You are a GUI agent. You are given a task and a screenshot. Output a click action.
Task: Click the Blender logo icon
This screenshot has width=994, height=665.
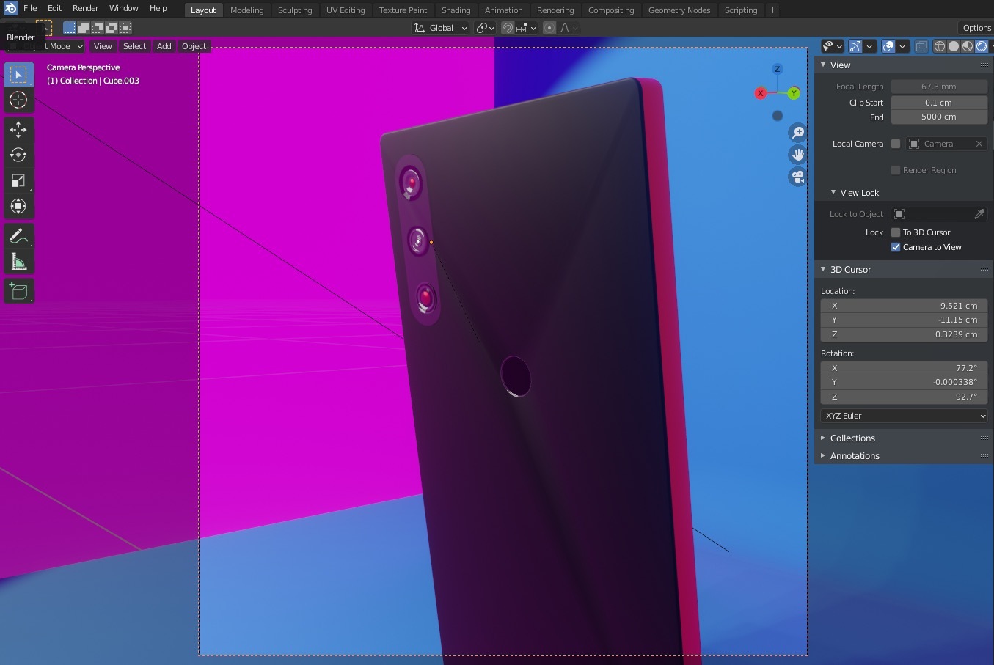(10, 8)
